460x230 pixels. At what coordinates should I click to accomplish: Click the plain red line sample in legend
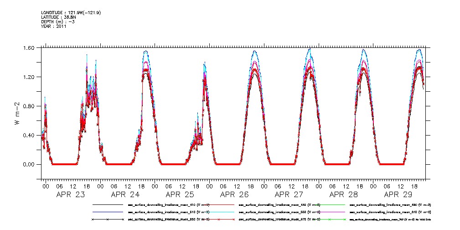[x=218, y=204]
